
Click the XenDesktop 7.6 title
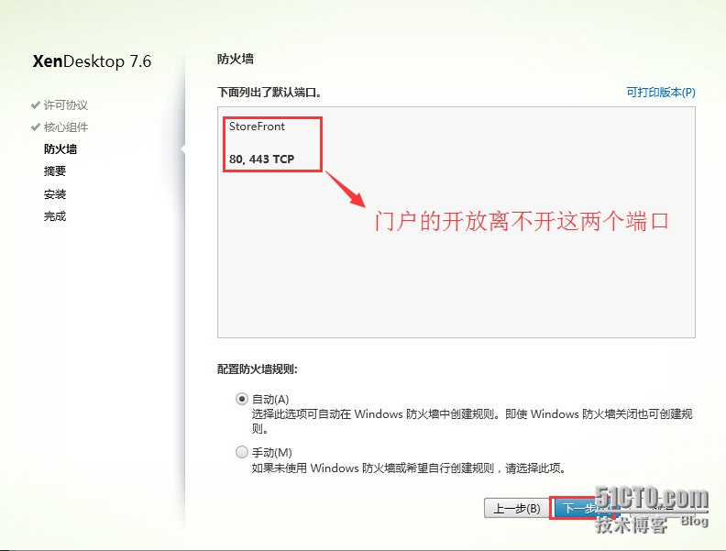(92, 61)
